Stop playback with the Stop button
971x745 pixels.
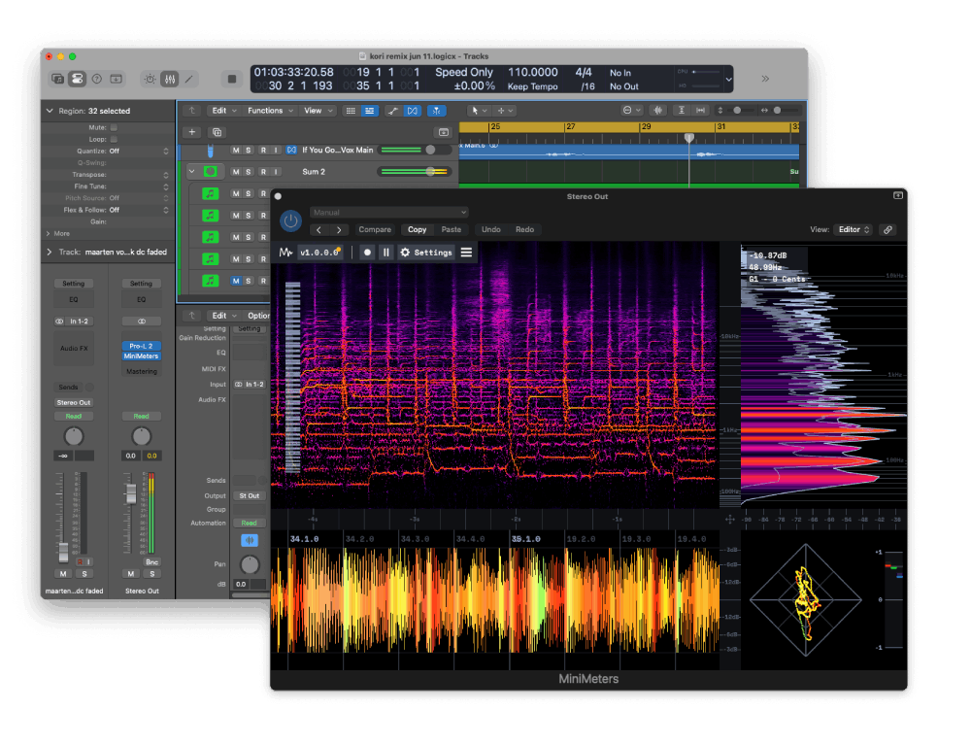coord(232,79)
